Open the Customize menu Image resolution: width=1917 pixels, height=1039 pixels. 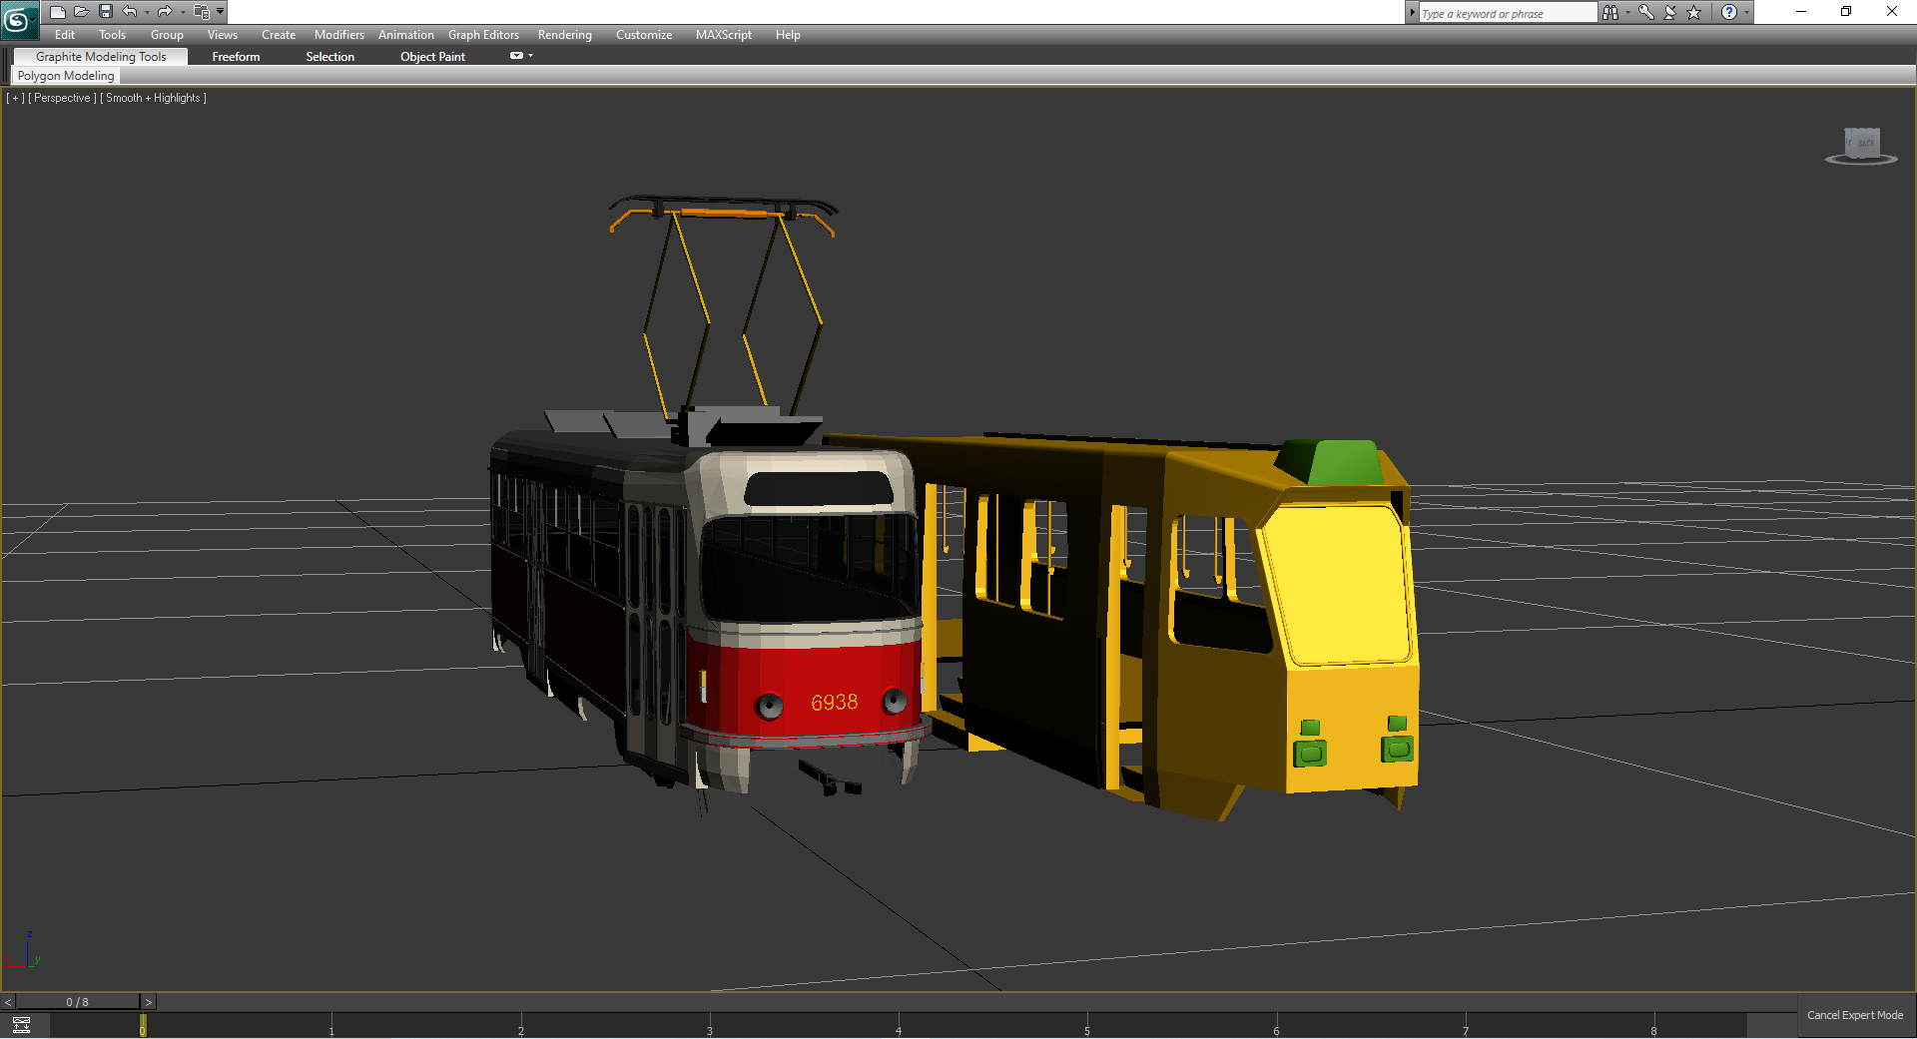[644, 35]
